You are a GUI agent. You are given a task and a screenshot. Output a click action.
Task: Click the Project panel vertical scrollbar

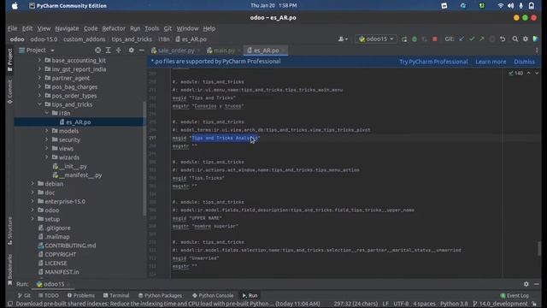tap(144, 158)
